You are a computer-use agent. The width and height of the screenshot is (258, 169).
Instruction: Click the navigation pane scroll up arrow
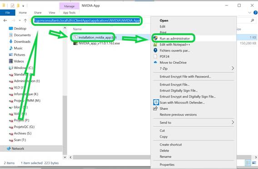65,28
